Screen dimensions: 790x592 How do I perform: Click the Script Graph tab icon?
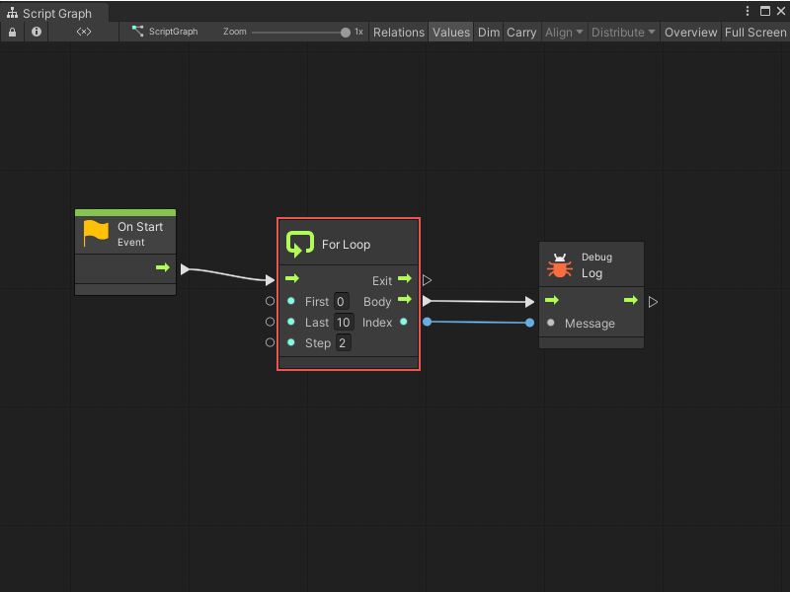pyautogui.click(x=11, y=13)
